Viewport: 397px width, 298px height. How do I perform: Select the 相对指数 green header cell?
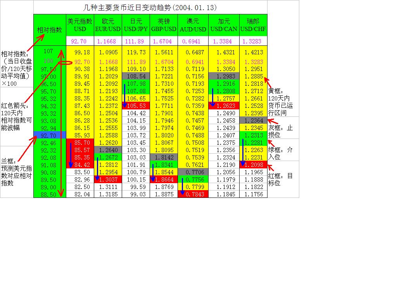point(49,29)
